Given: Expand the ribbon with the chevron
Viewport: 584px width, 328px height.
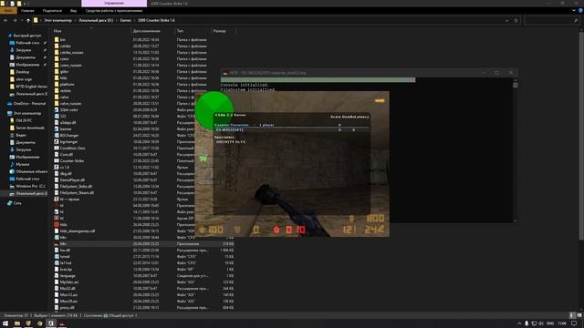Looking at the screenshot, I should [574, 11].
